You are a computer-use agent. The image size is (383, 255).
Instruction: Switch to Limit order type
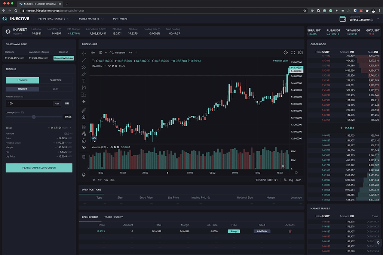[x=56, y=89]
